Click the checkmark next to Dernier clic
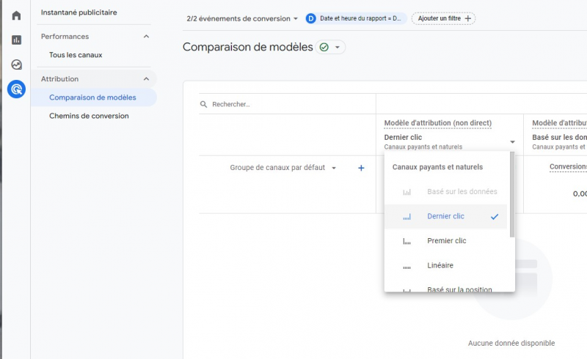 click(495, 217)
